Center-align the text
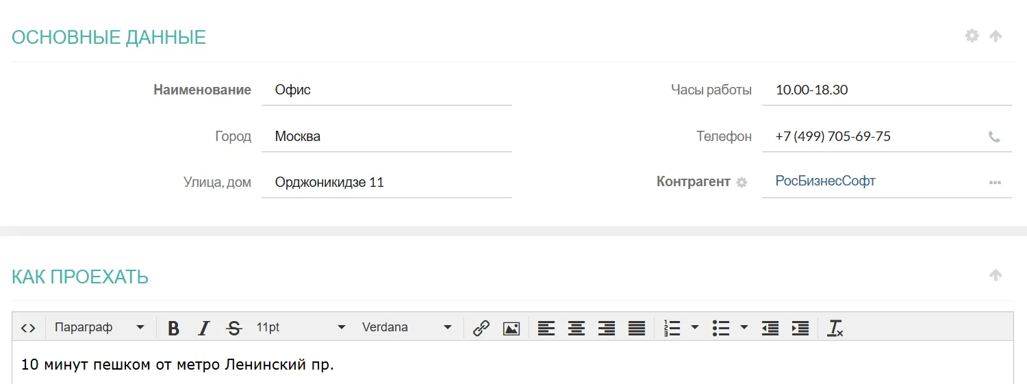 coord(576,328)
